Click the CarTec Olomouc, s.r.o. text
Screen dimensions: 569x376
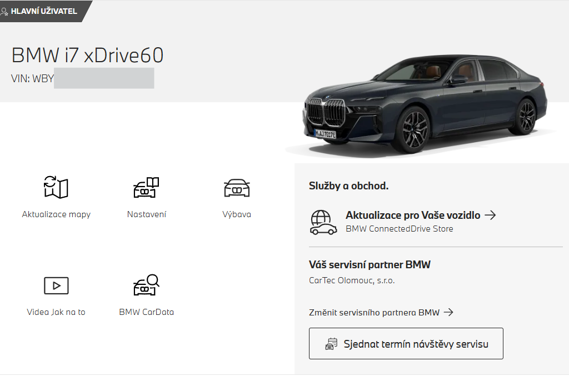[x=352, y=280]
